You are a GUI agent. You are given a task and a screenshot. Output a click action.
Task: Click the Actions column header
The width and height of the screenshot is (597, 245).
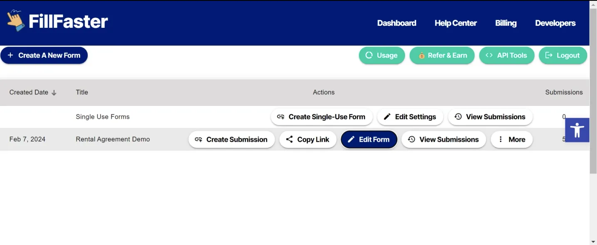324,92
